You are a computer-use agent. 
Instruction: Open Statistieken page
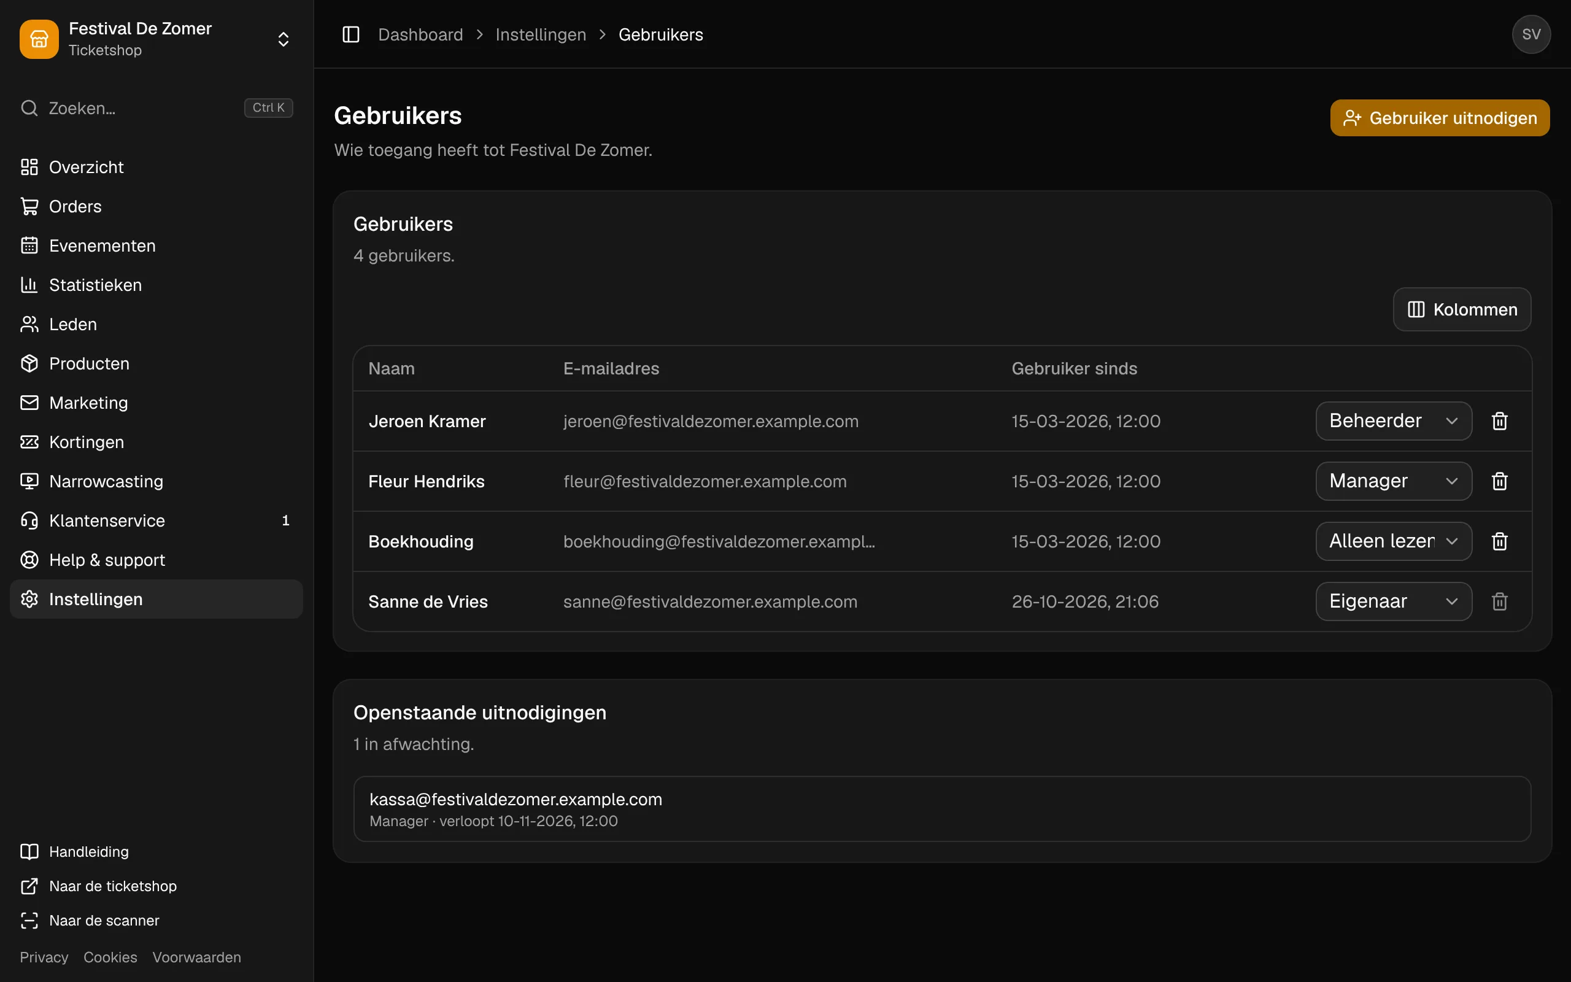pos(156,285)
